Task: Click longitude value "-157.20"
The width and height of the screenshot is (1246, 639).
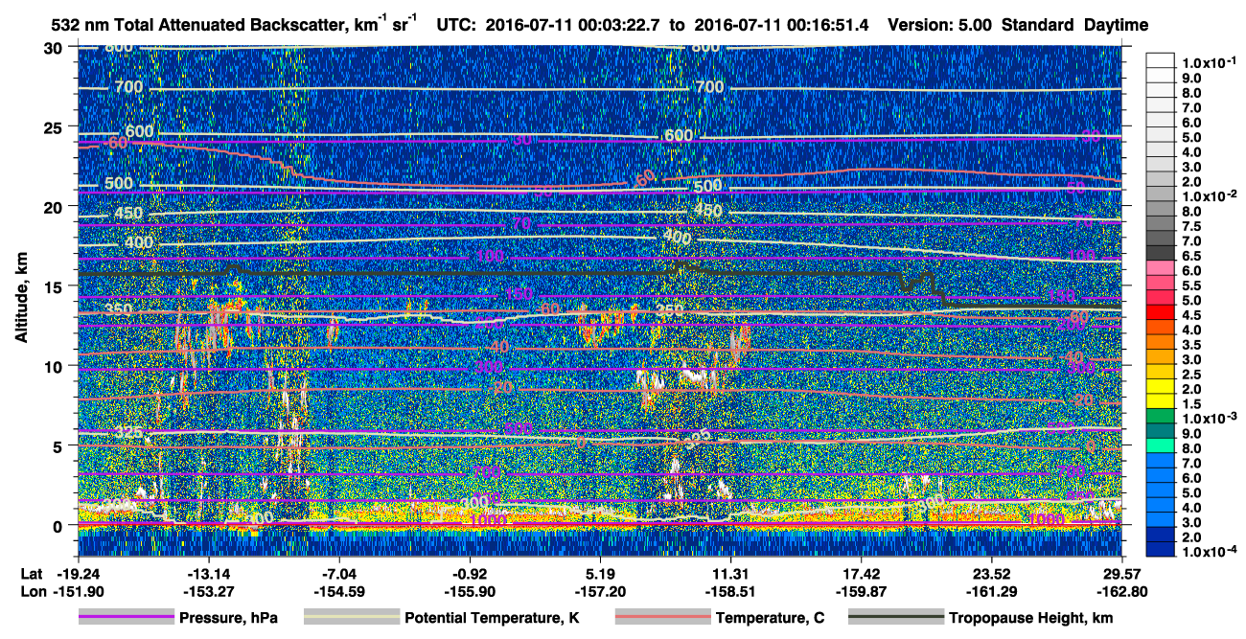Action: (600, 591)
